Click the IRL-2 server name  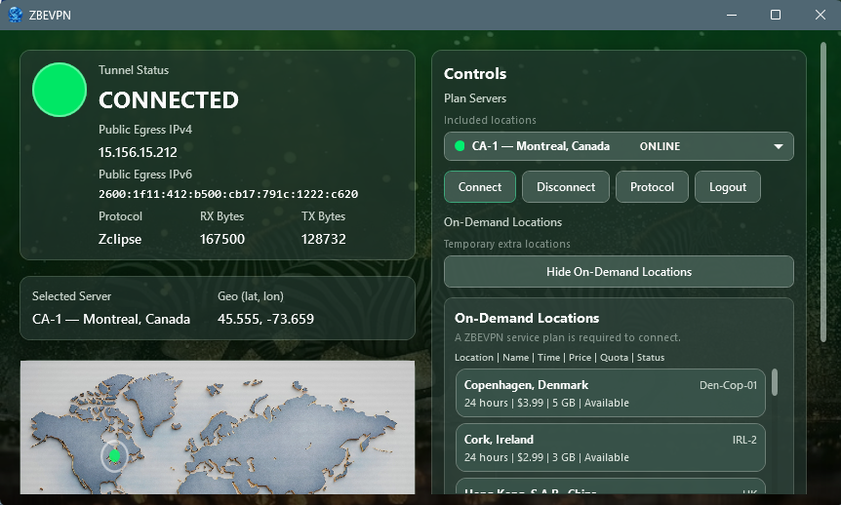744,440
